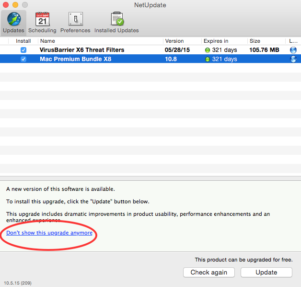Click 321 days in VirusBarrier row
The image size is (301, 287).
click(x=224, y=50)
